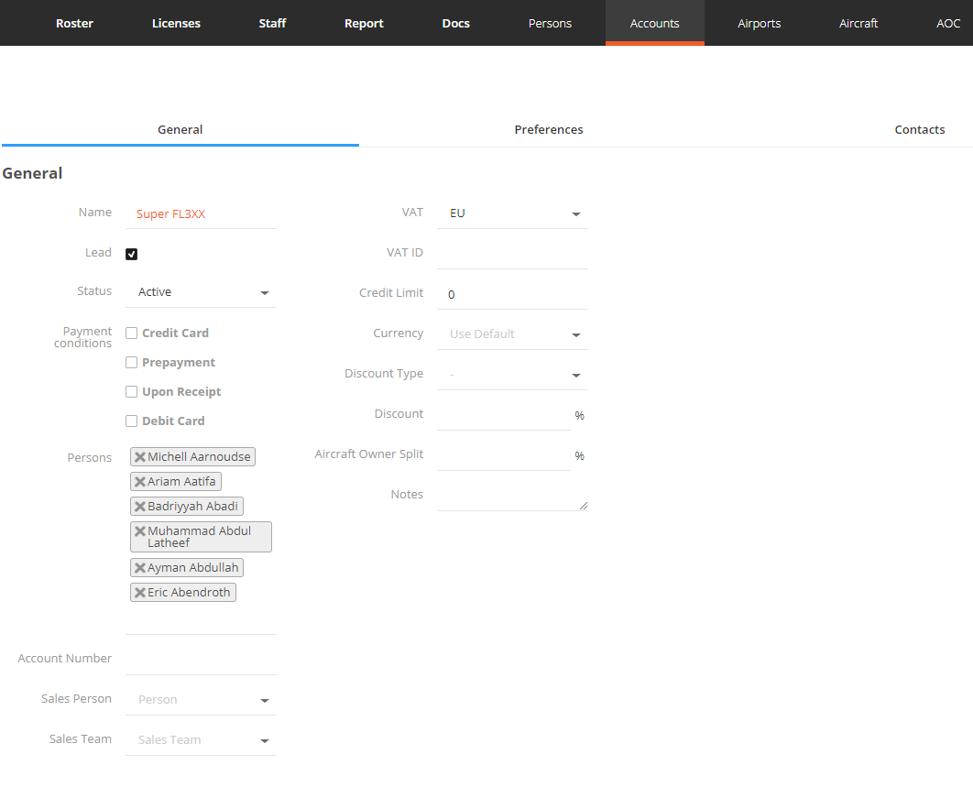Click inside the VAT ID field
This screenshot has width=973, height=787.
512,253
